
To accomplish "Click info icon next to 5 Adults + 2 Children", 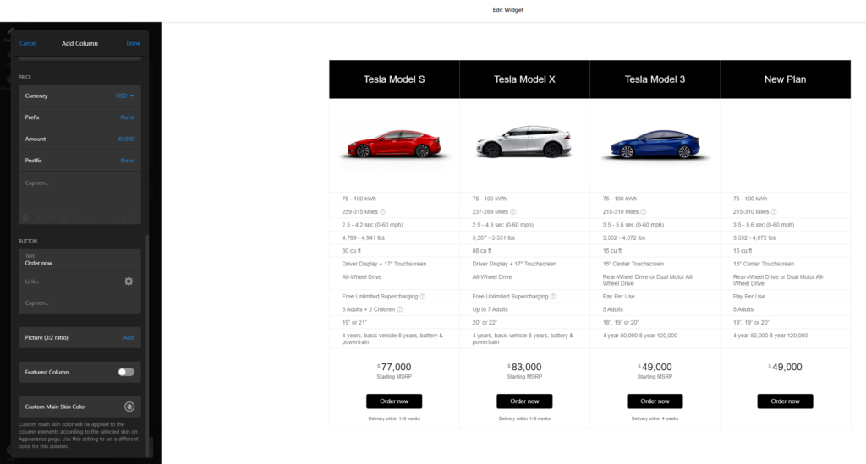I will click(x=400, y=309).
